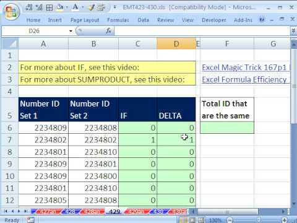This screenshot has height=223, width=297.
Task: Switch to Page Break Preview in status bar
Action: click(x=201, y=220)
